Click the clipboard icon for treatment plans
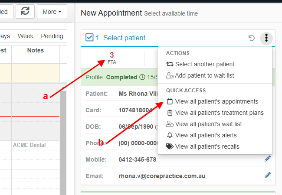This screenshot has width=282, height=195. (170, 113)
